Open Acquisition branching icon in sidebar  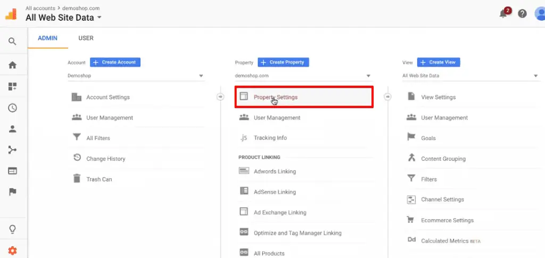click(x=13, y=150)
